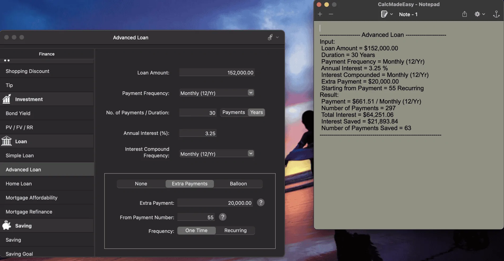Open the Home Loan calculator
504x261 pixels.
click(x=47, y=184)
